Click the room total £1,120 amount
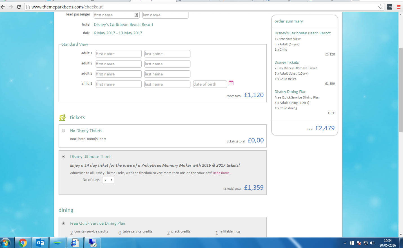The image size is (403, 248). click(x=254, y=95)
